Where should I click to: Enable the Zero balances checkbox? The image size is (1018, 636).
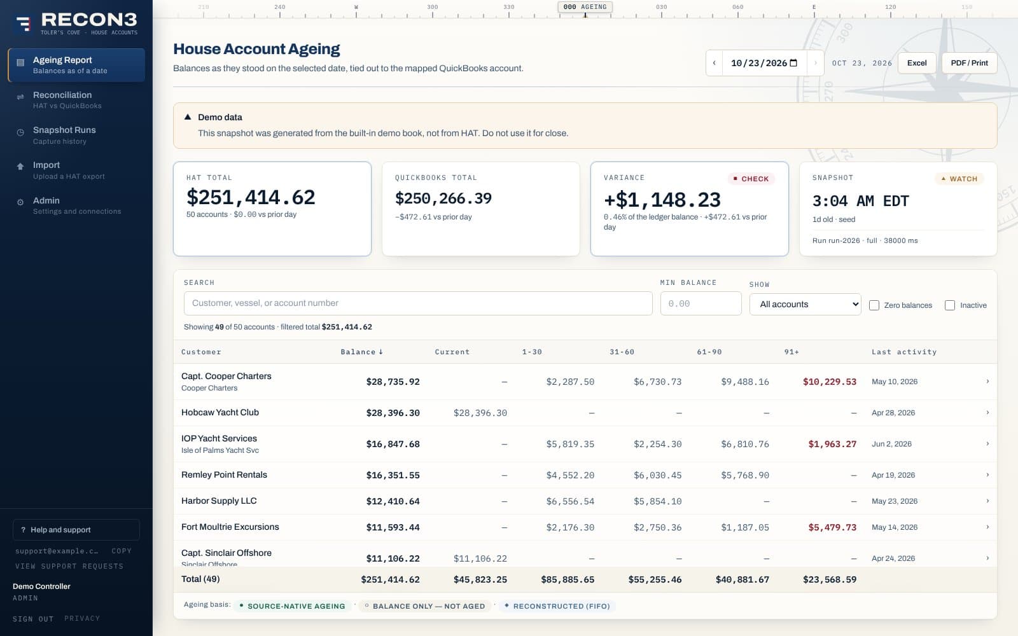[874, 305]
